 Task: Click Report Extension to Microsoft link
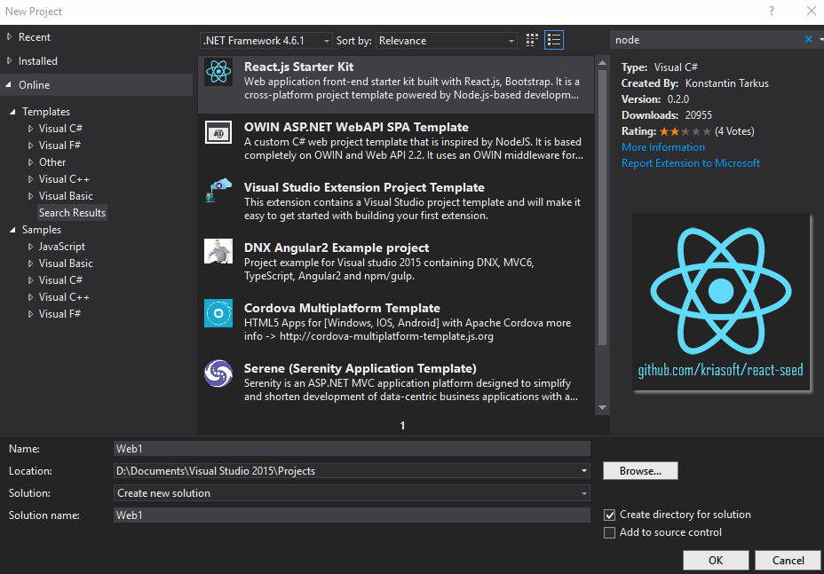coord(691,163)
